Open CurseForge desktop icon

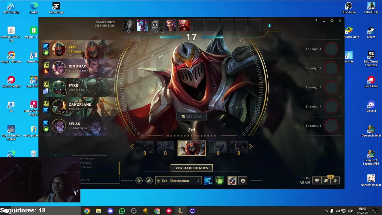click(x=56, y=8)
